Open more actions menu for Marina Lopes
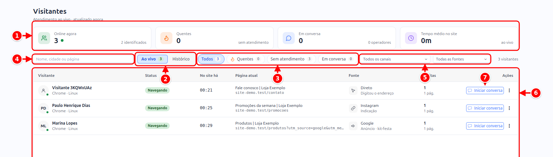The height and width of the screenshot is (157, 553). (509, 126)
